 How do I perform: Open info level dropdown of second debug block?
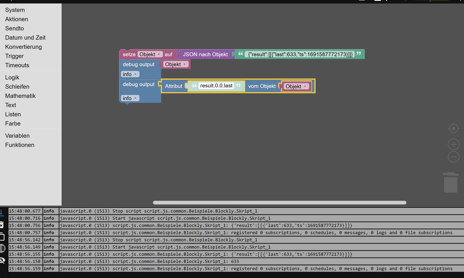(130, 98)
